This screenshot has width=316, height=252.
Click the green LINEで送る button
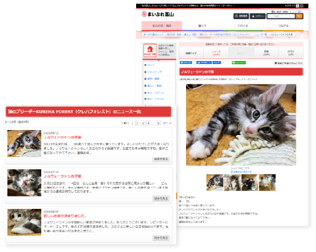pos(238,63)
